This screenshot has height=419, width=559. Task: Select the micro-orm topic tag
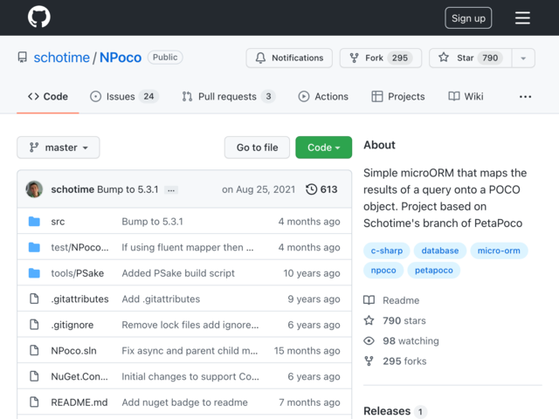499,251
